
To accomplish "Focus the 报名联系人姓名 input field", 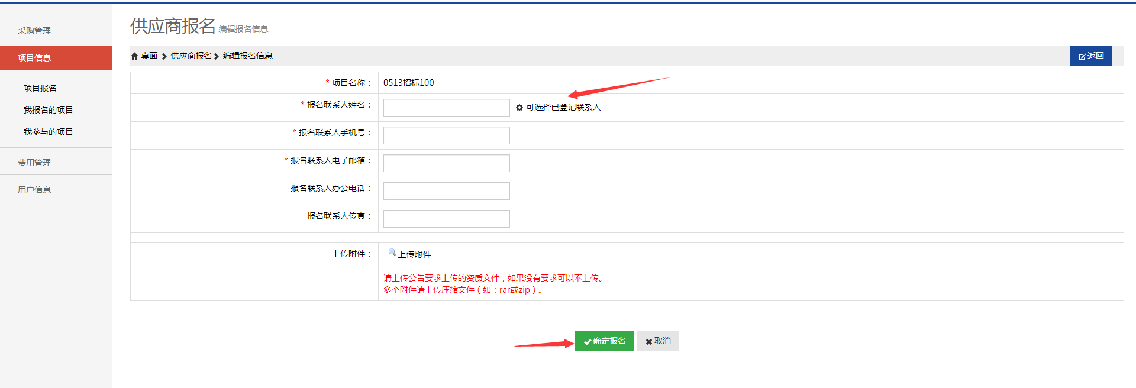I will point(446,108).
